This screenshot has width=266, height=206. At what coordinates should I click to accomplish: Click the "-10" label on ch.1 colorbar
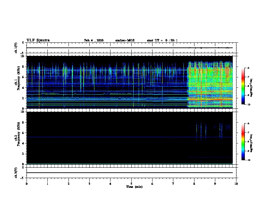coord(248,104)
